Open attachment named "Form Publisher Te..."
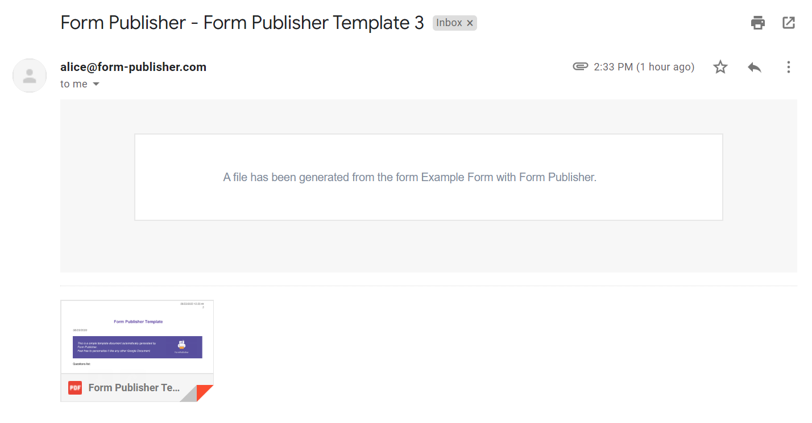 (134, 388)
